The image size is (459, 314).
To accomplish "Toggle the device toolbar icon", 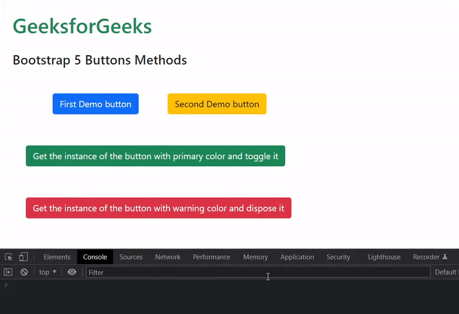I will 24,257.
